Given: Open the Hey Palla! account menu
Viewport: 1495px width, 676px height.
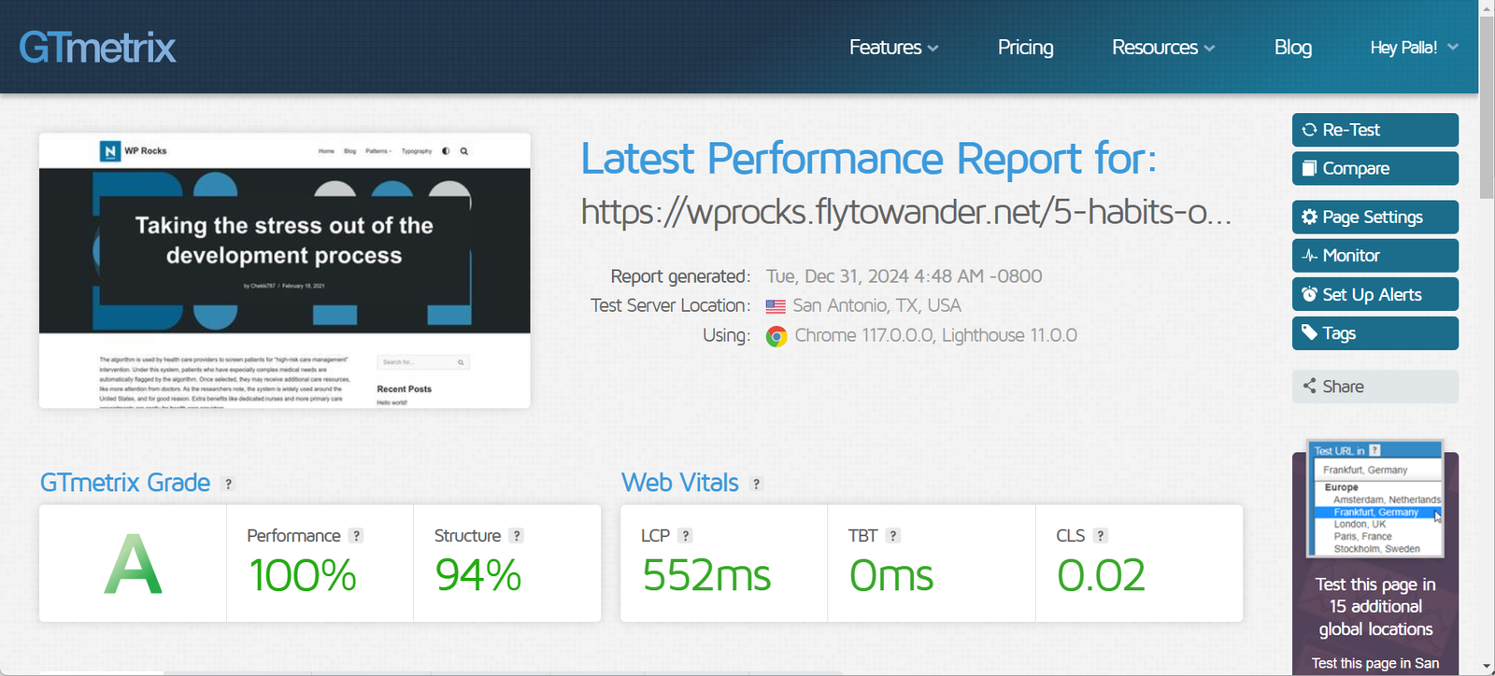Looking at the screenshot, I should [1413, 48].
